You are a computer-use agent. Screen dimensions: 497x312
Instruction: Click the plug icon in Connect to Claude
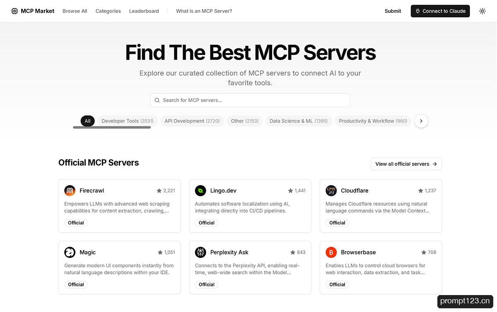coord(417,11)
